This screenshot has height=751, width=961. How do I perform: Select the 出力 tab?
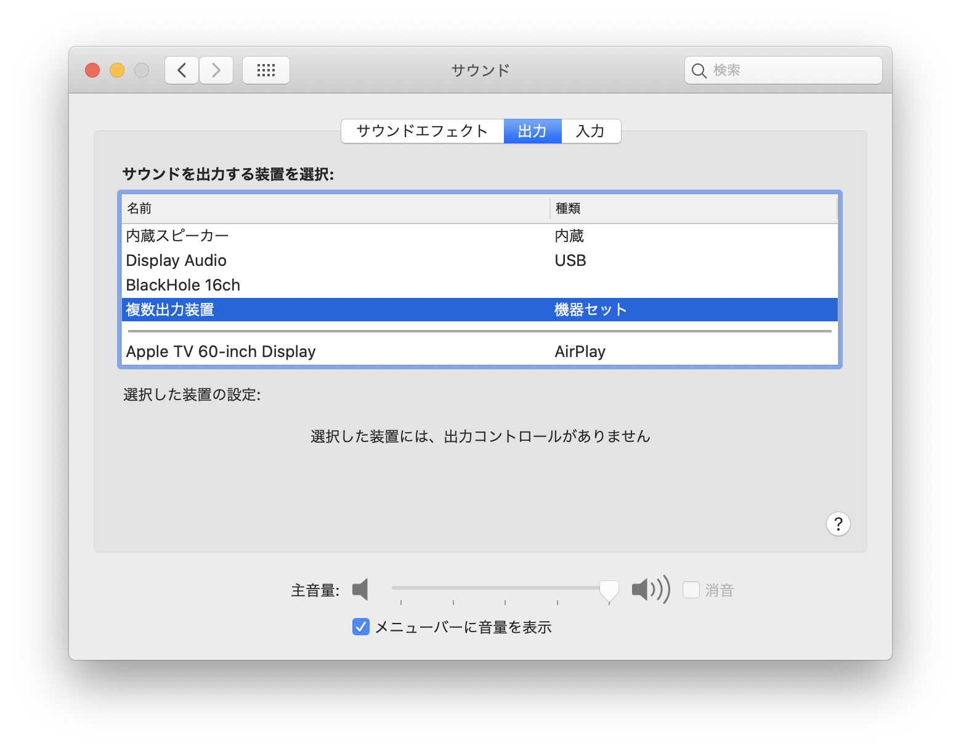(x=532, y=131)
